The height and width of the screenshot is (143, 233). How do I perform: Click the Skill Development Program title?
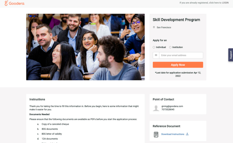point(176,20)
